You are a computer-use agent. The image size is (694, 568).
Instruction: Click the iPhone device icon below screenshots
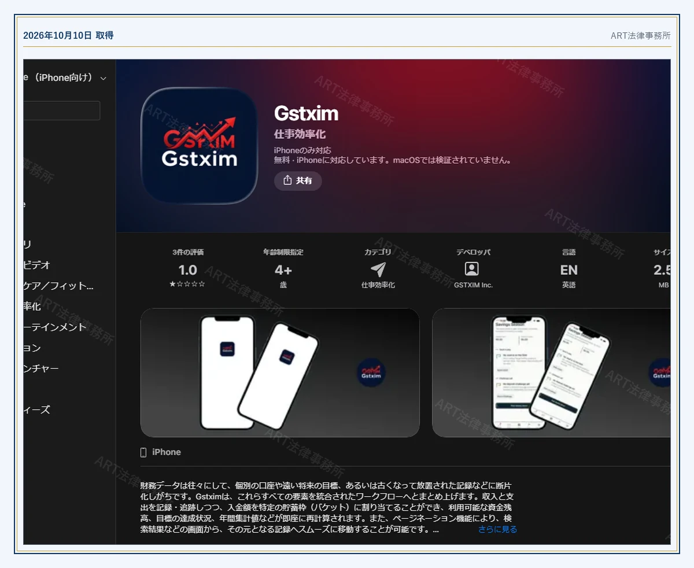[143, 452]
